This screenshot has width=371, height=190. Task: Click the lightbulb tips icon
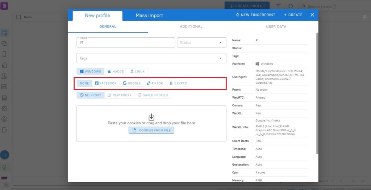tap(4, 168)
